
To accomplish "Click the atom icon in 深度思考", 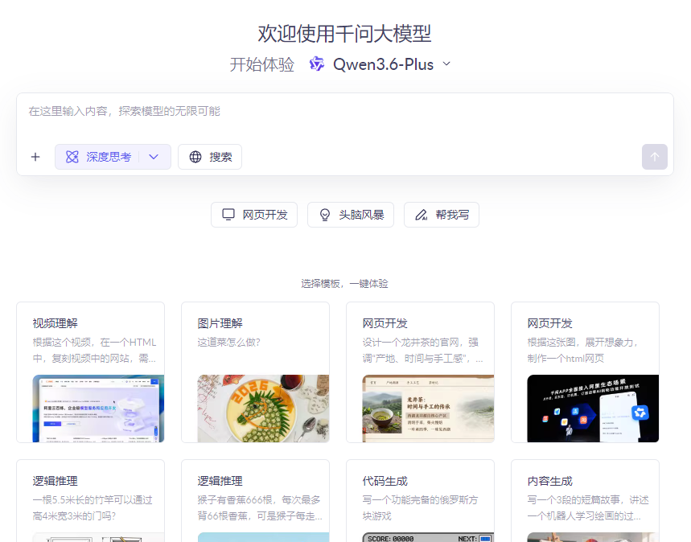I will (x=72, y=157).
